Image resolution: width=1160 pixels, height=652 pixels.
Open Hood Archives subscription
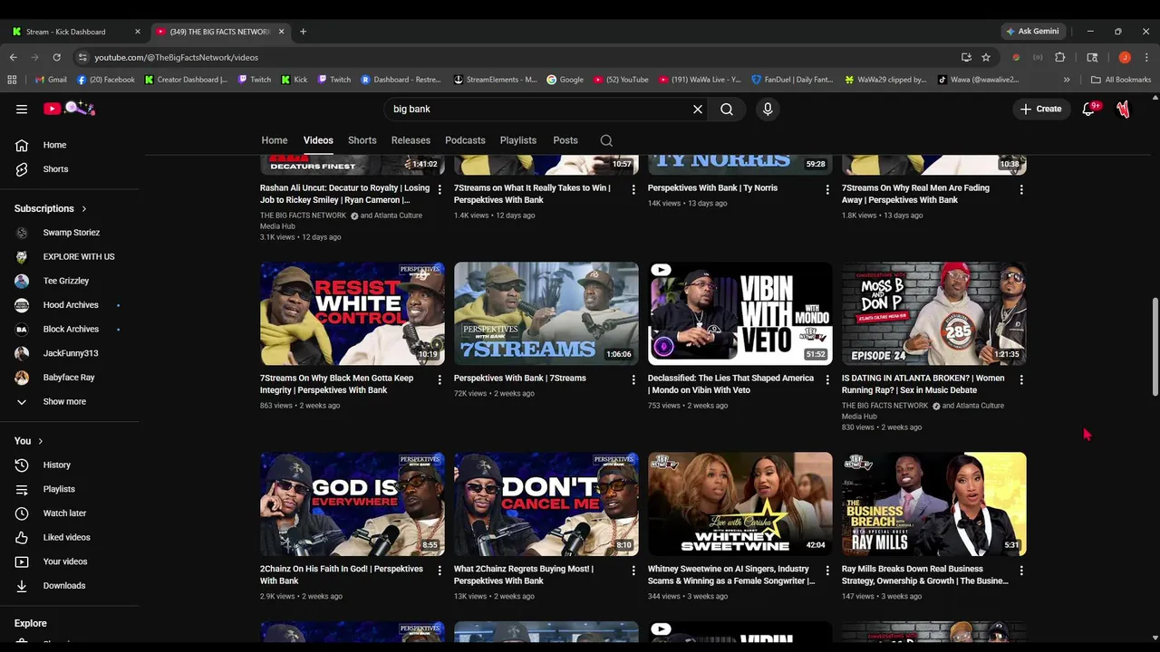pyautogui.click(x=70, y=305)
